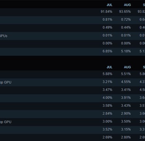Select the JUL header above 5.88%
The image size is (145, 141).
point(109,67)
